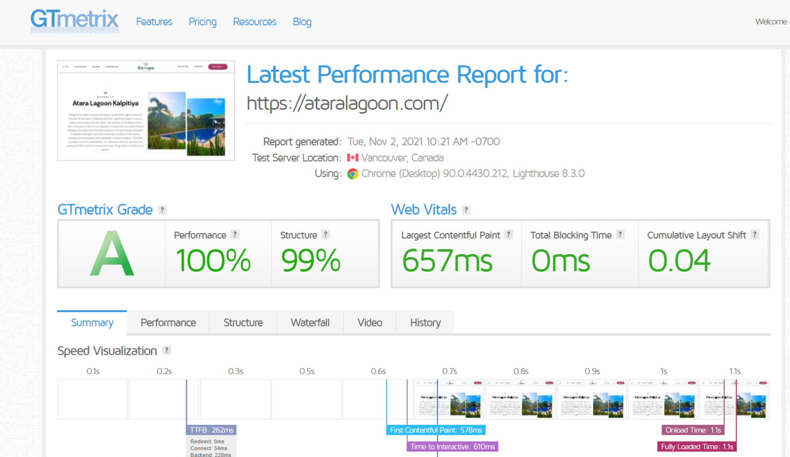This screenshot has height=457, width=790.
Task: Click the Atara Lagoon website preview thumbnail
Action: [146, 110]
